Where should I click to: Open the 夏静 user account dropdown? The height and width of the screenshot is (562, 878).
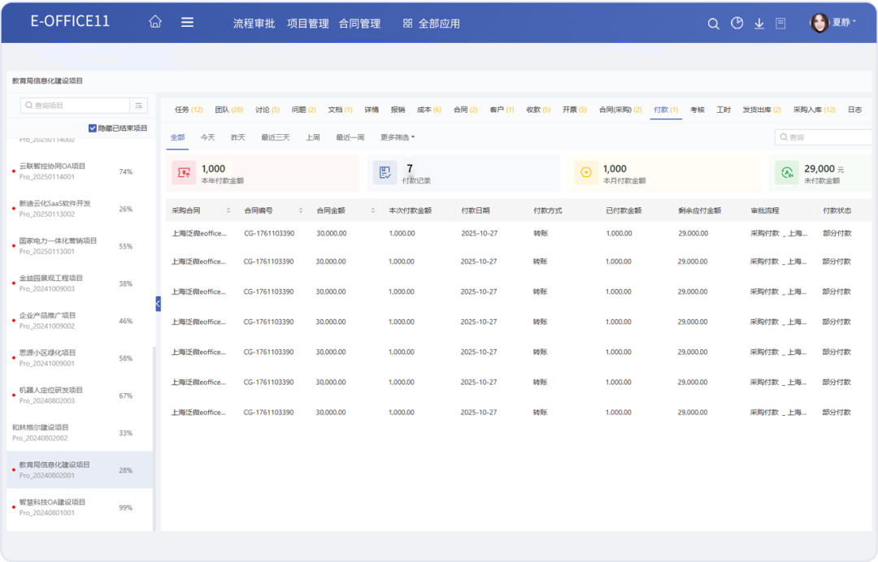pos(834,23)
